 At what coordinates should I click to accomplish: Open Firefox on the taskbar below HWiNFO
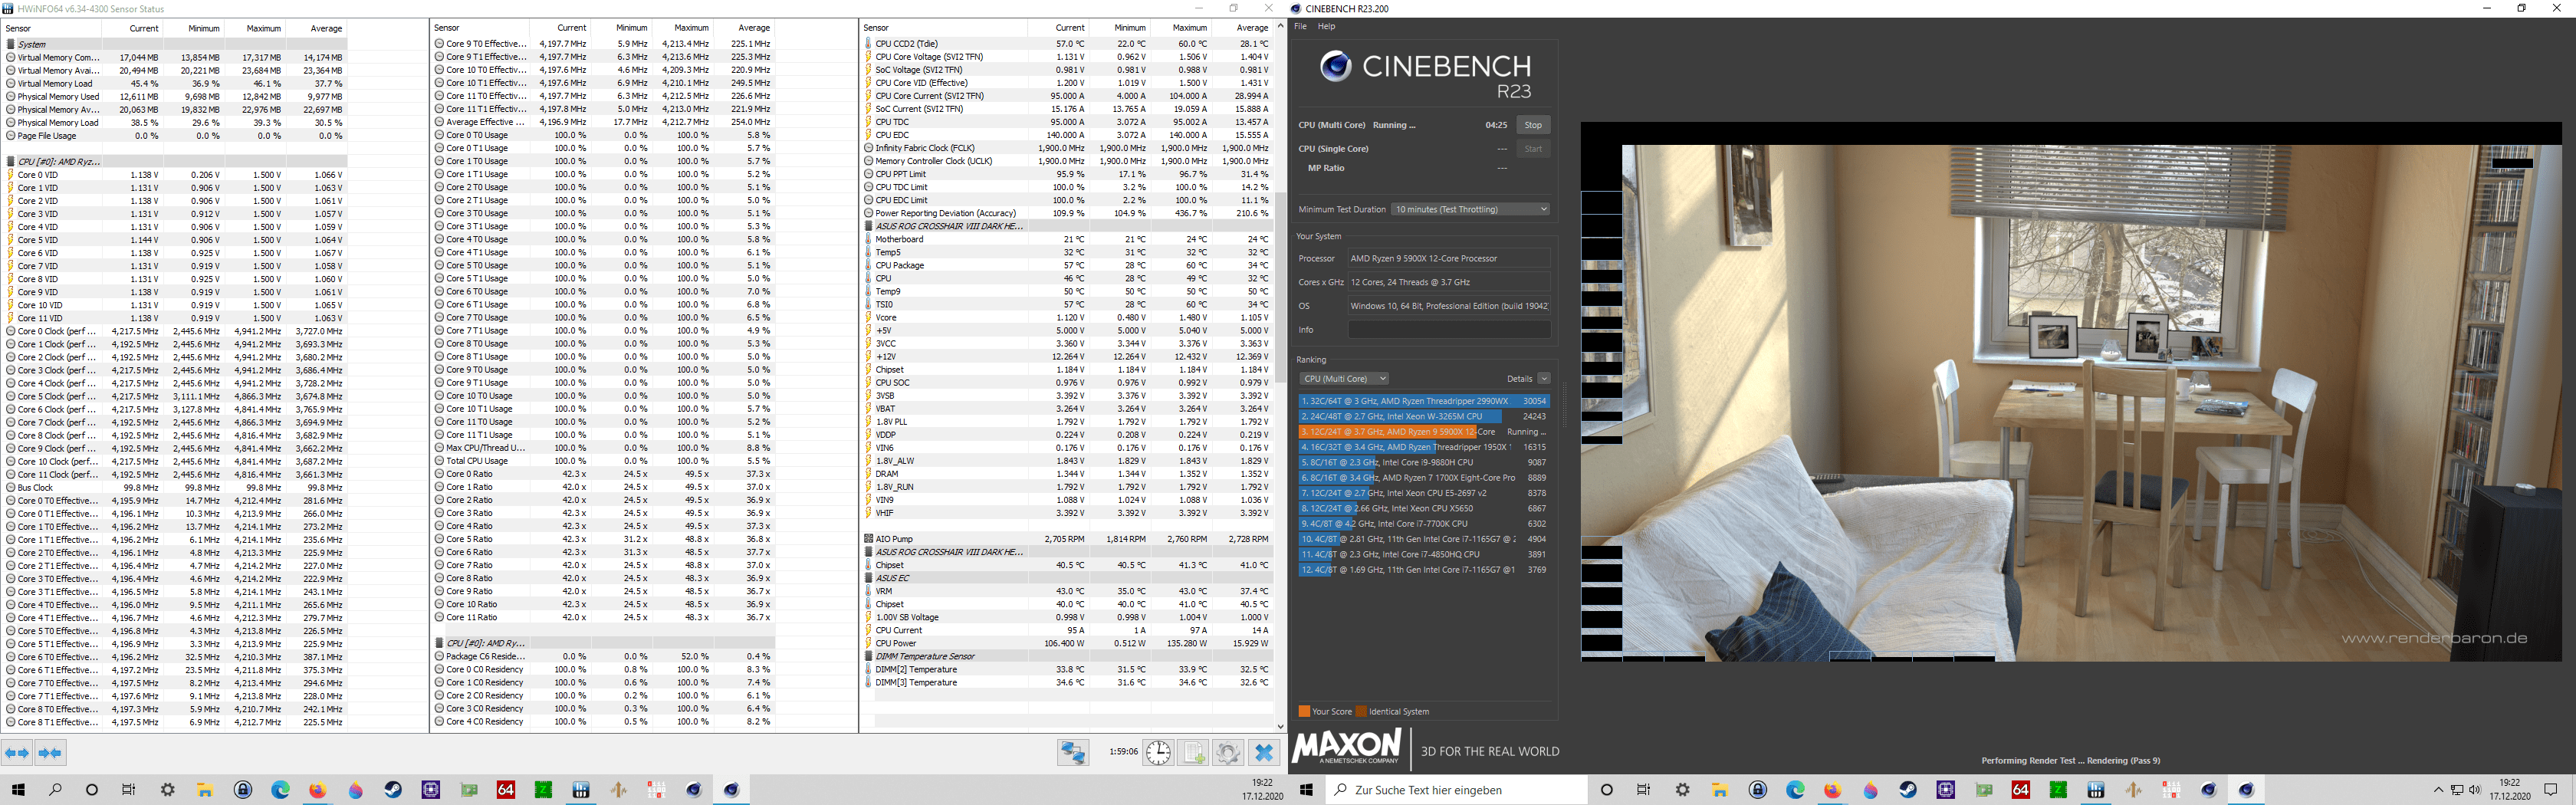[x=318, y=790]
